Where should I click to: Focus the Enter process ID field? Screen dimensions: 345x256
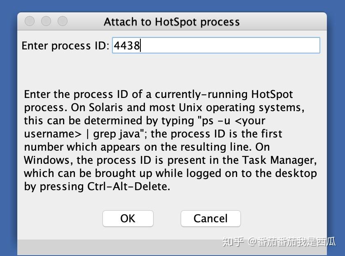click(x=216, y=45)
